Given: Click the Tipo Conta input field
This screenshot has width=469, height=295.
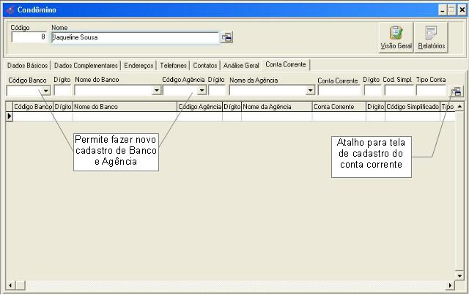Looking at the screenshot, I should point(431,91).
